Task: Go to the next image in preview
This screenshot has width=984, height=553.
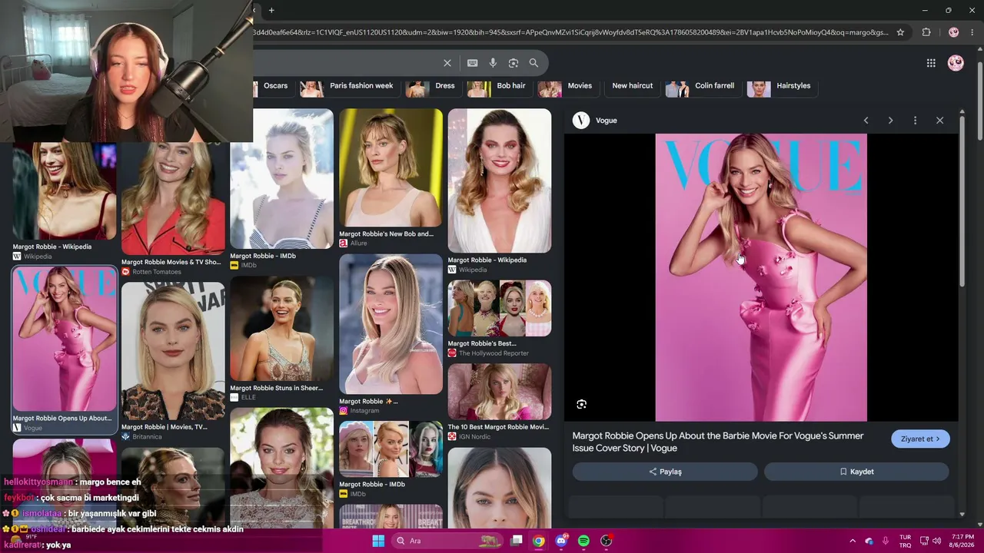Action: 890,121
